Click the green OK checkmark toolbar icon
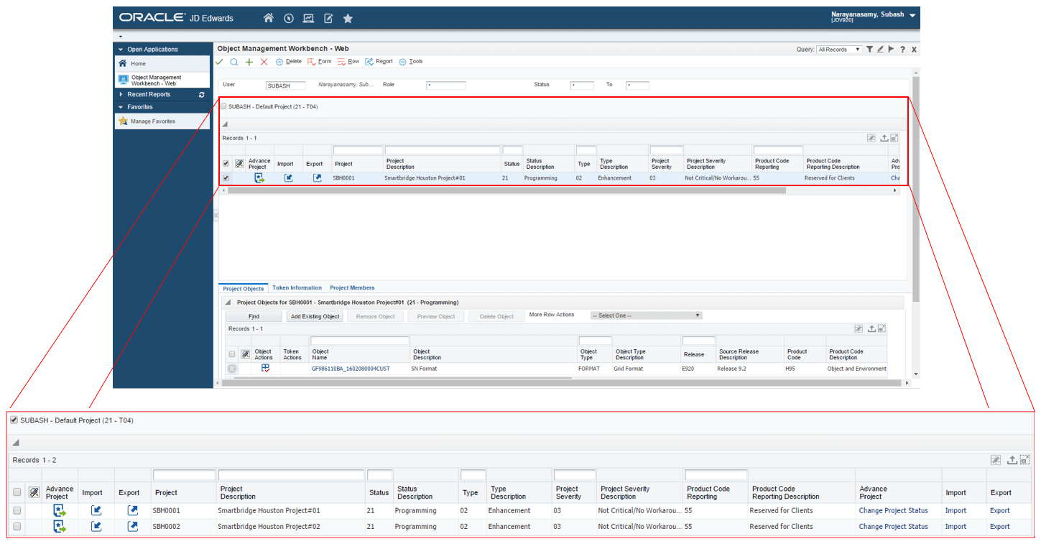The height and width of the screenshot is (544, 1041). [220, 63]
